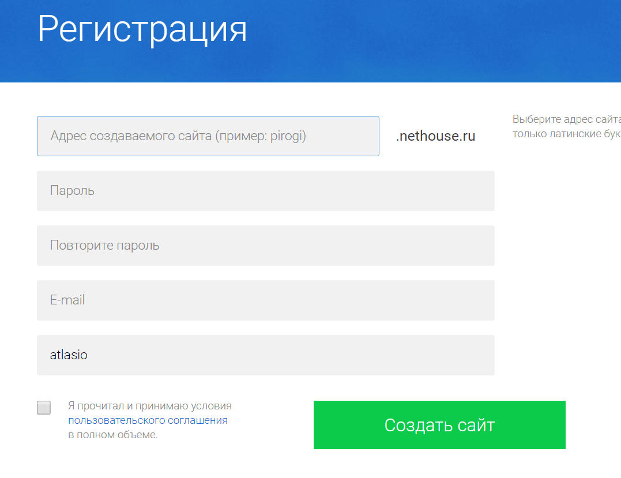Open the пользовательского соглашения link
The image size is (621, 478).
[148, 420]
